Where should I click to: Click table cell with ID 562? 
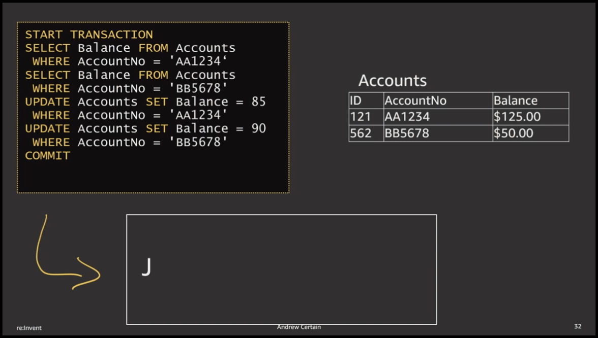(x=361, y=133)
